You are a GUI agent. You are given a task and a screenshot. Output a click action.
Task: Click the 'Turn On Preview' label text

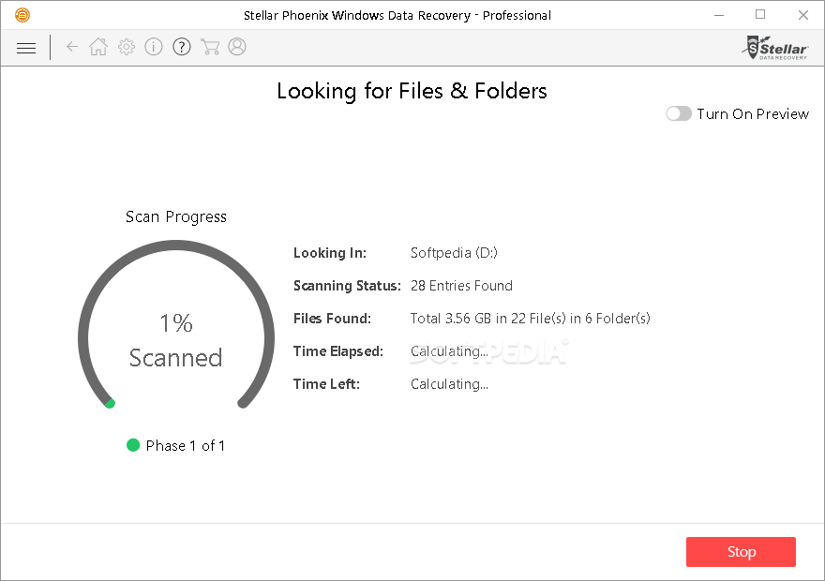click(x=753, y=114)
